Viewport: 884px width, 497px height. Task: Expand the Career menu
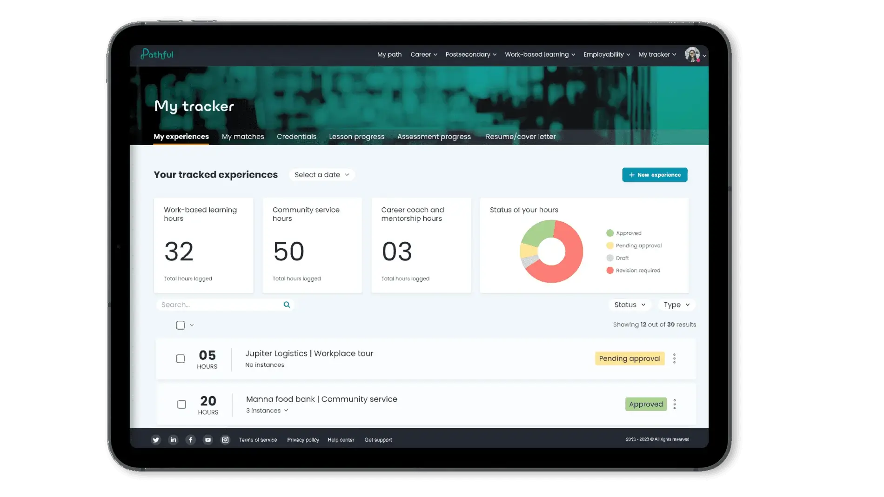pos(423,54)
